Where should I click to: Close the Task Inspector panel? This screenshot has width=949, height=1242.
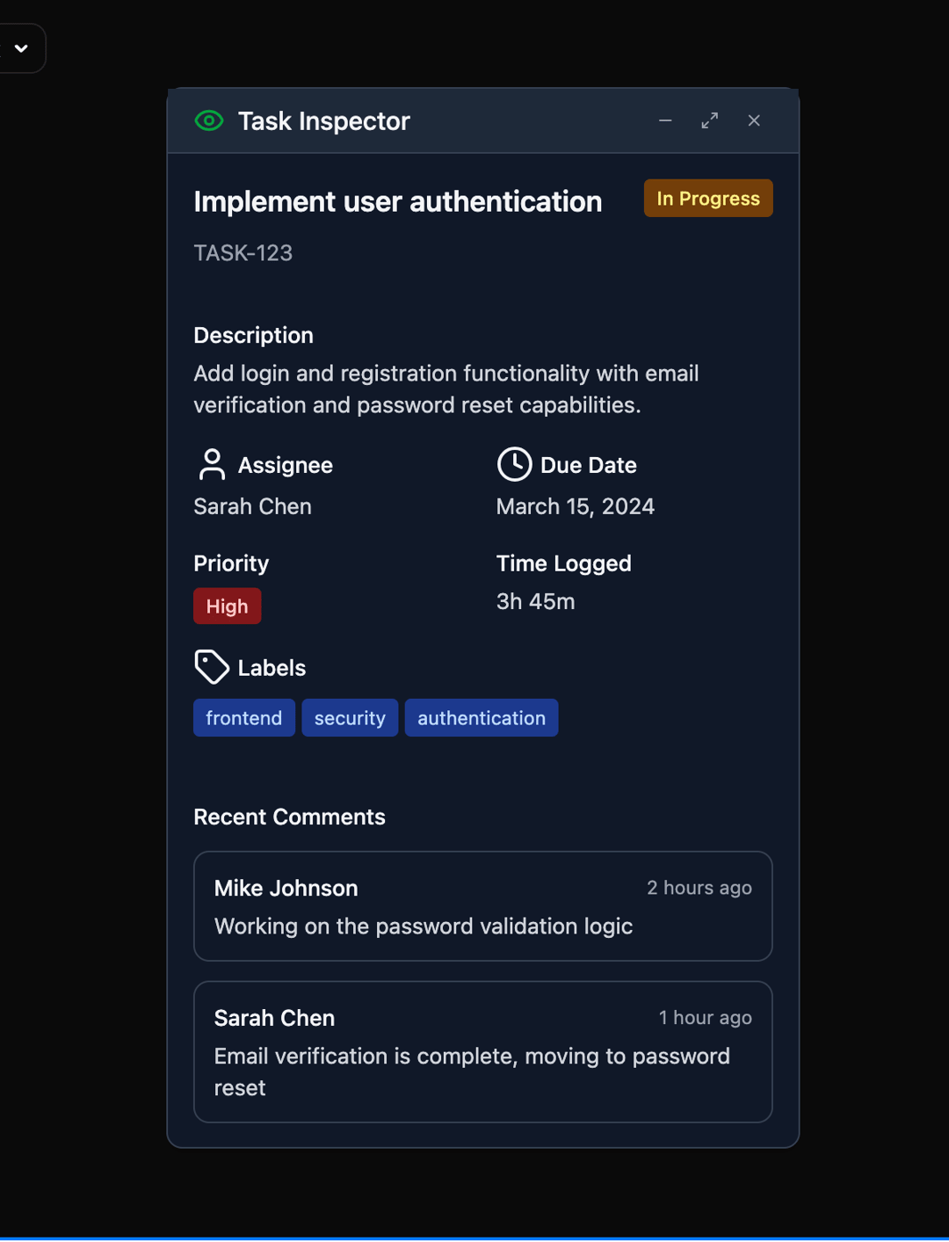(x=754, y=120)
